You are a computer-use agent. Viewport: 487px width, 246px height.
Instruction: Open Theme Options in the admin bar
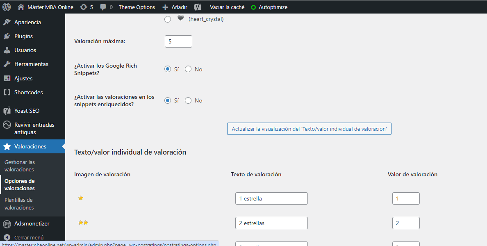pos(137,7)
